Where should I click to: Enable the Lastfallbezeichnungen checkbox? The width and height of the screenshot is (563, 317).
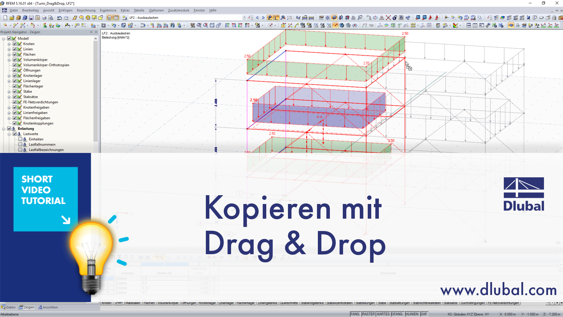[20, 150]
